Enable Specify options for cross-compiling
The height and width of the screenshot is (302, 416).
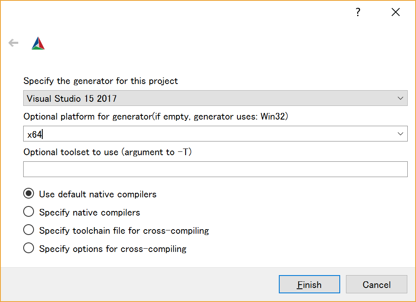29,248
